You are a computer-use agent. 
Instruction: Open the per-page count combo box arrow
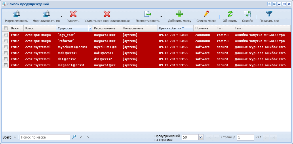click(x=201, y=137)
